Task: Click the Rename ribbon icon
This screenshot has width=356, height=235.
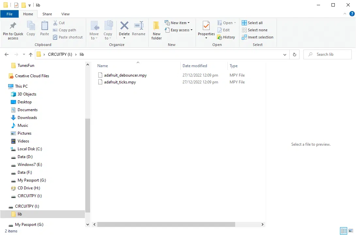Action: point(139,26)
